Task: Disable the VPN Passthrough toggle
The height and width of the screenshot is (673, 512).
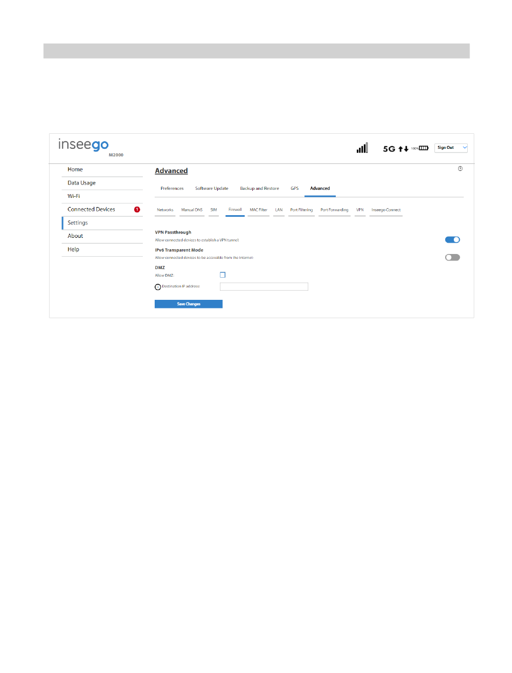Action: [452, 240]
